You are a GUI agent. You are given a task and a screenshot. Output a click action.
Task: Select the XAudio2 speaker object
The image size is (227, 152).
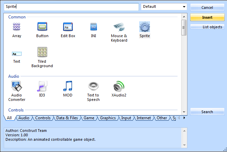point(119,86)
